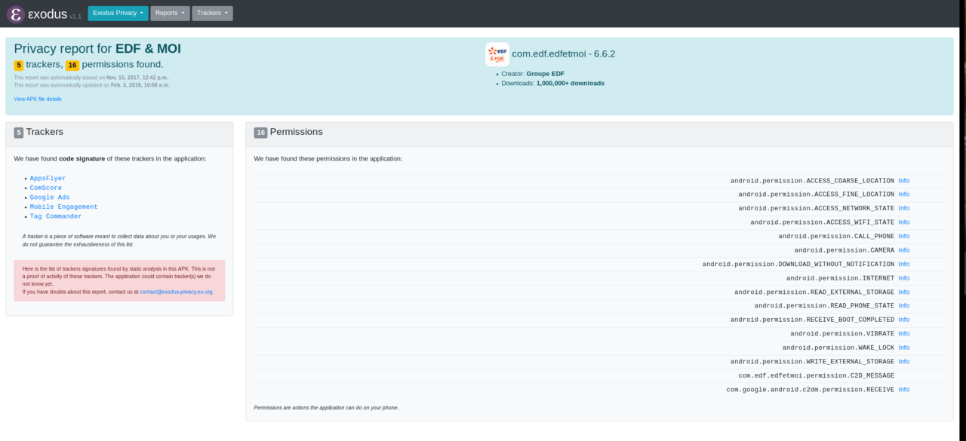Expand the Reports dropdown menu
966x441 pixels.
coord(169,14)
